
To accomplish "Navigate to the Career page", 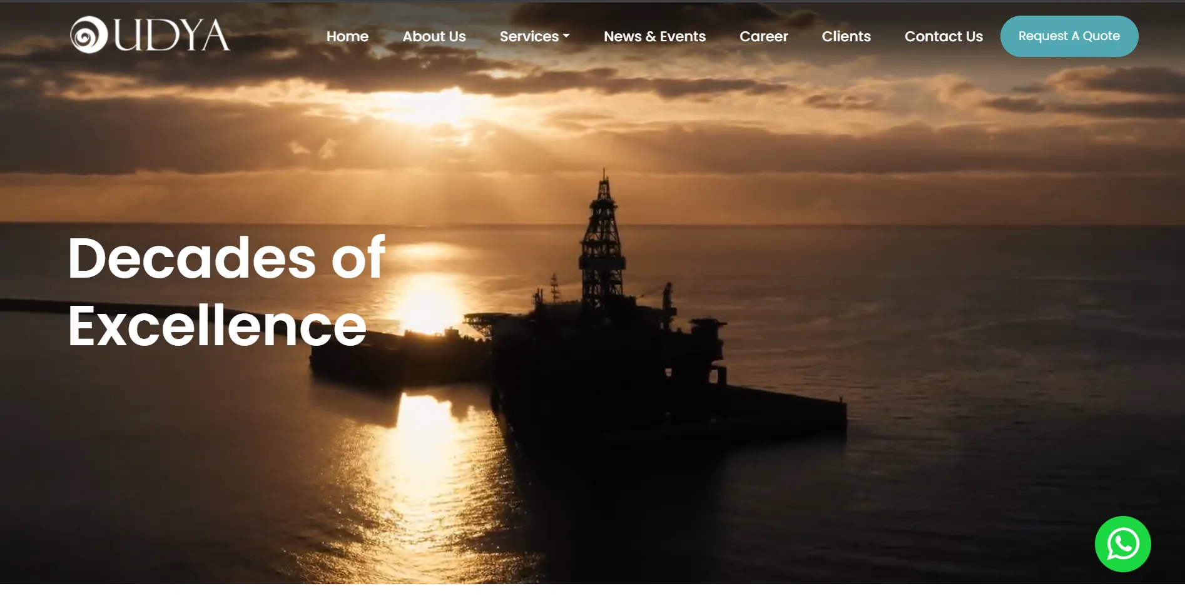I will (x=763, y=36).
